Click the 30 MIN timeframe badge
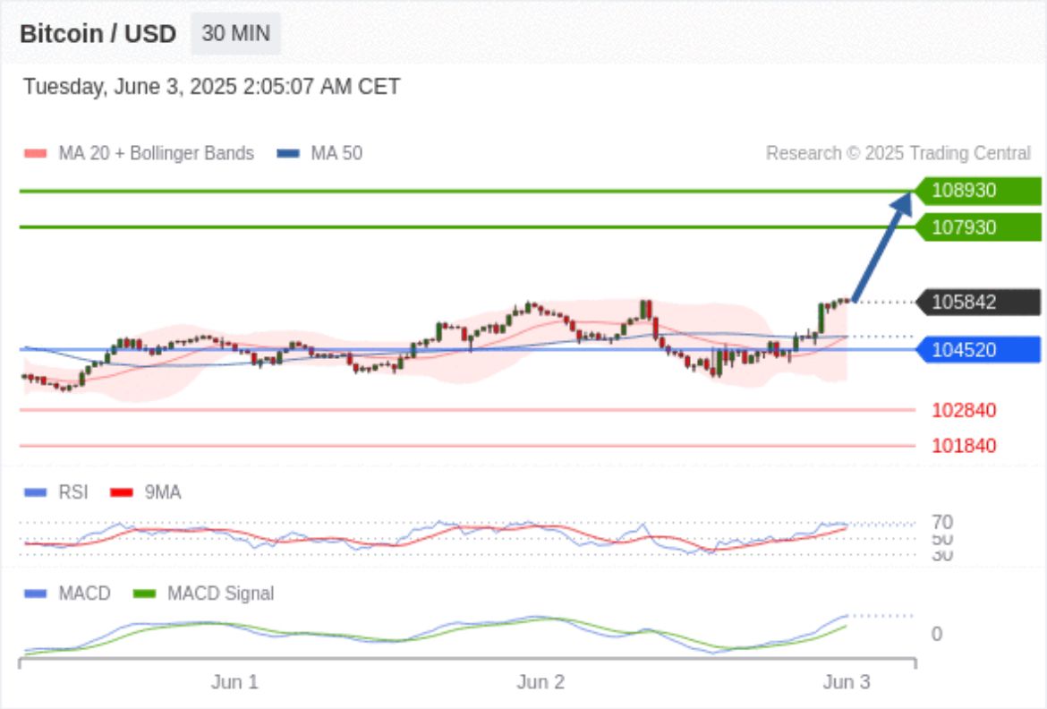This screenshot has width=1047, height=709. (x=235, y=34)
